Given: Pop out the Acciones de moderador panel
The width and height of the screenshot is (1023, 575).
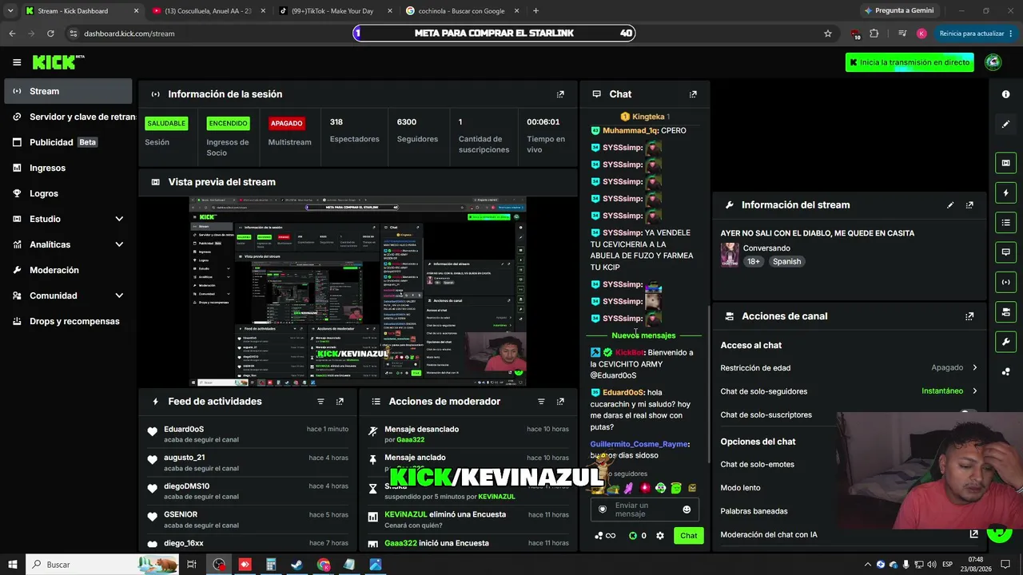Looking at the screenshot, I should 560,402.
